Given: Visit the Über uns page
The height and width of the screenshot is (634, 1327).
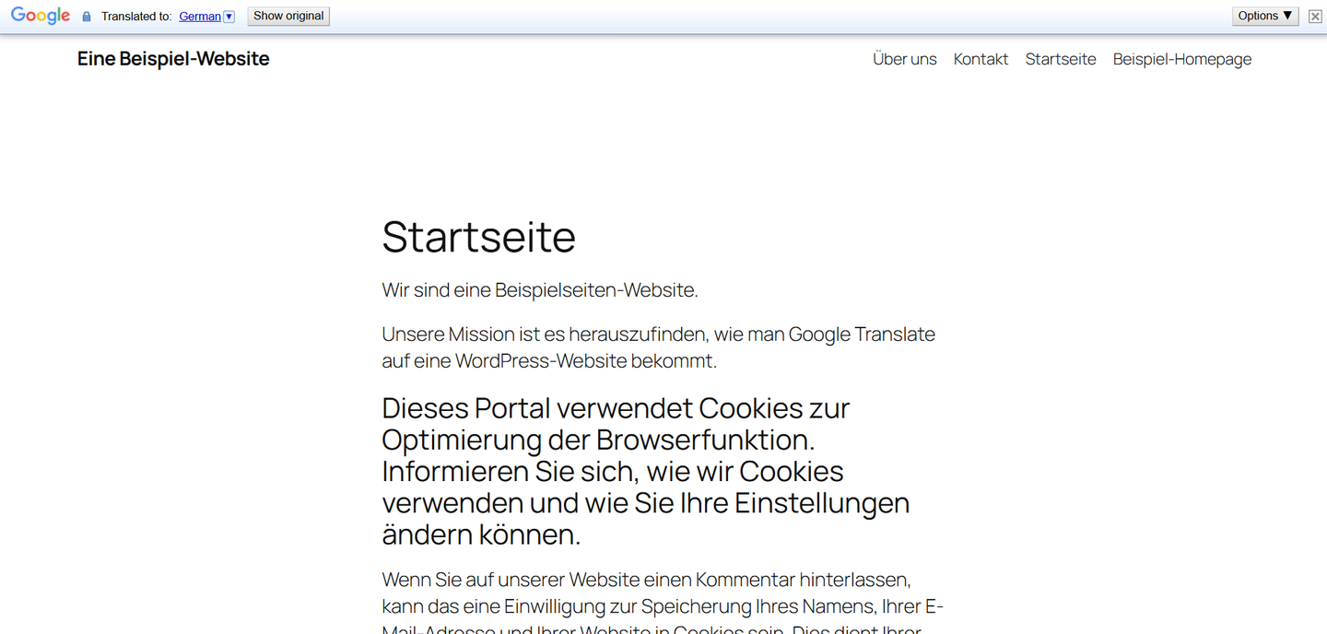Looking at the screenshot, I should (x=904, y=59).
